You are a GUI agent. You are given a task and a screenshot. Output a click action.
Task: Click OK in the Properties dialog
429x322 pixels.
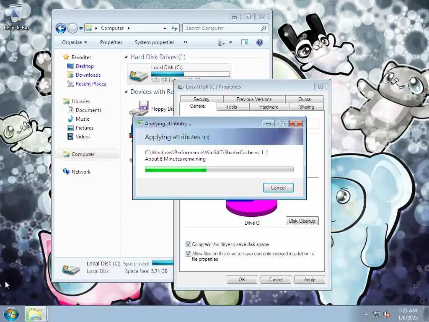[242, 280]
